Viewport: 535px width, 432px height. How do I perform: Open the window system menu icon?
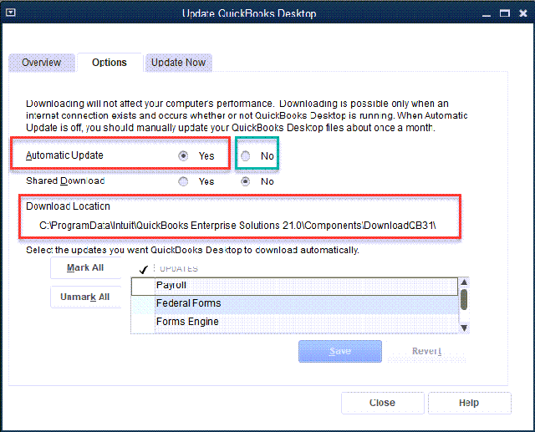(11, 13)
